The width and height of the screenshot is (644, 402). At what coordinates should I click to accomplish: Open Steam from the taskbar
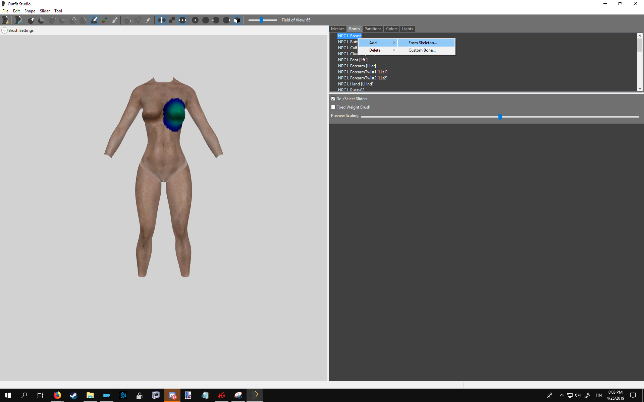[73, 395]
